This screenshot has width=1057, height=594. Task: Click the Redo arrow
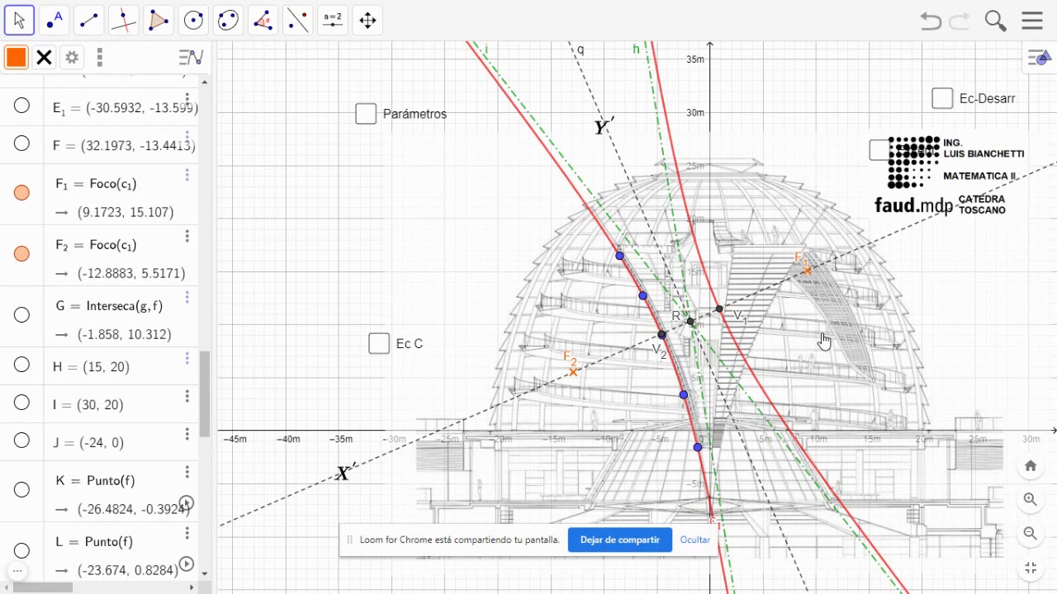pos(960,21)
